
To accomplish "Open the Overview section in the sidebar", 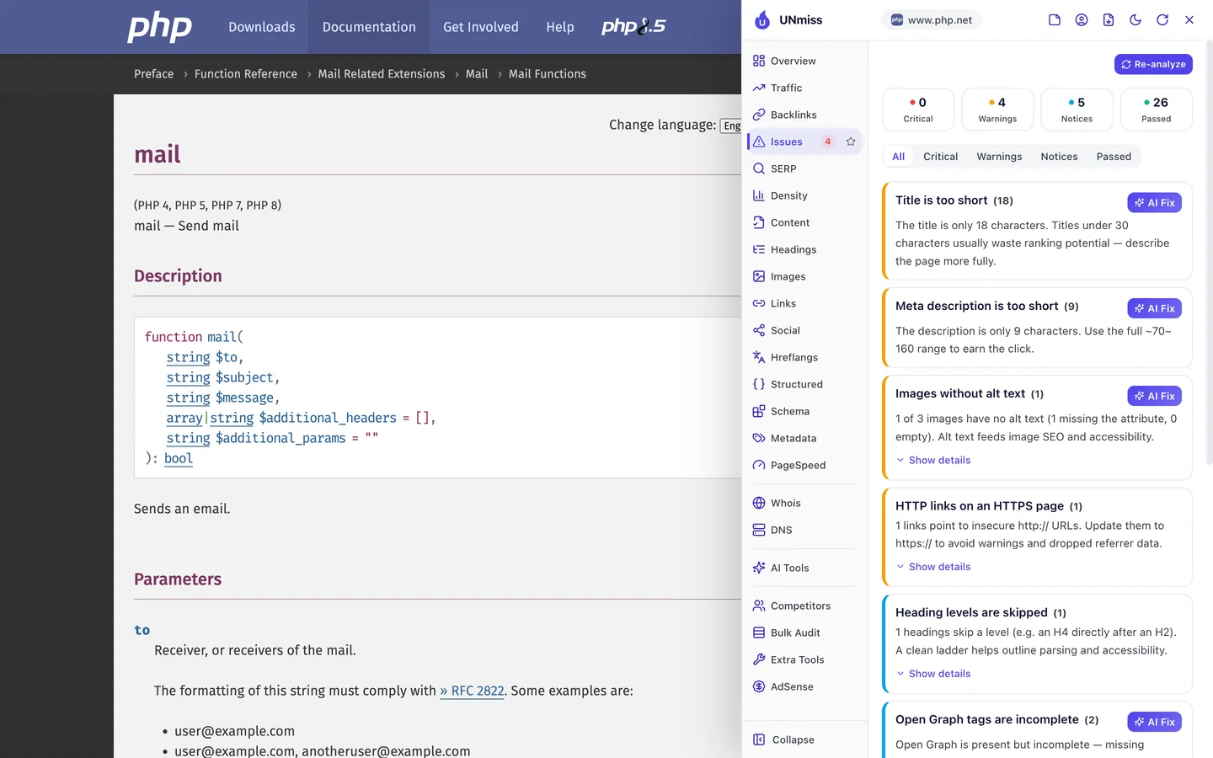I will point(804,61).
